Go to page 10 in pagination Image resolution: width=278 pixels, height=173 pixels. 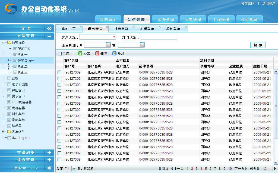(x=230, y=169)
